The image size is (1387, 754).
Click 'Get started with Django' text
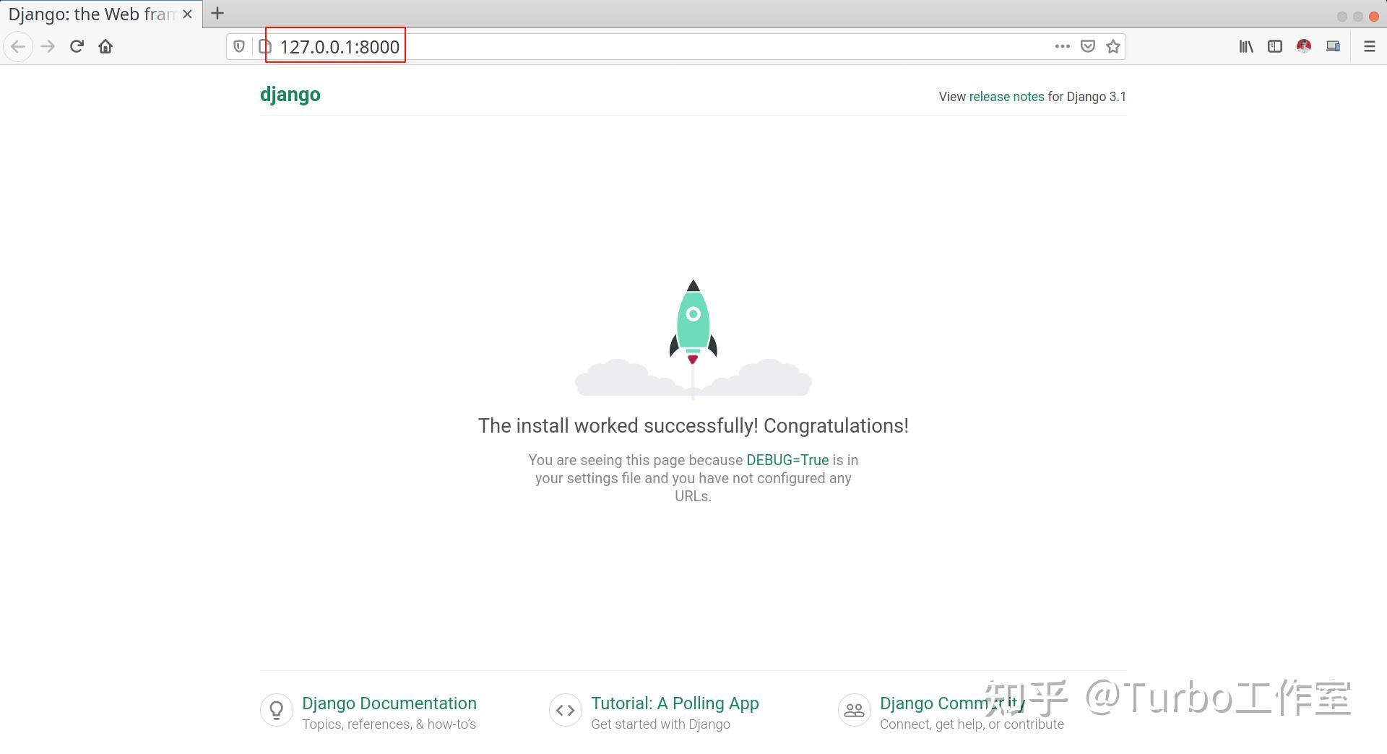(x=660, y=724)
